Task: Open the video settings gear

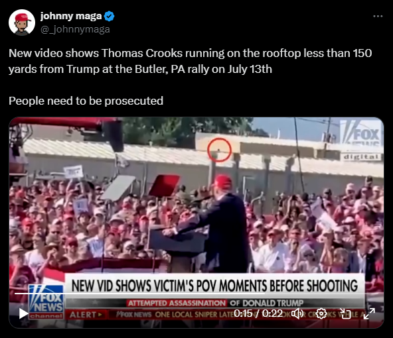Action: pyautogui.click(x=321, y=313)
